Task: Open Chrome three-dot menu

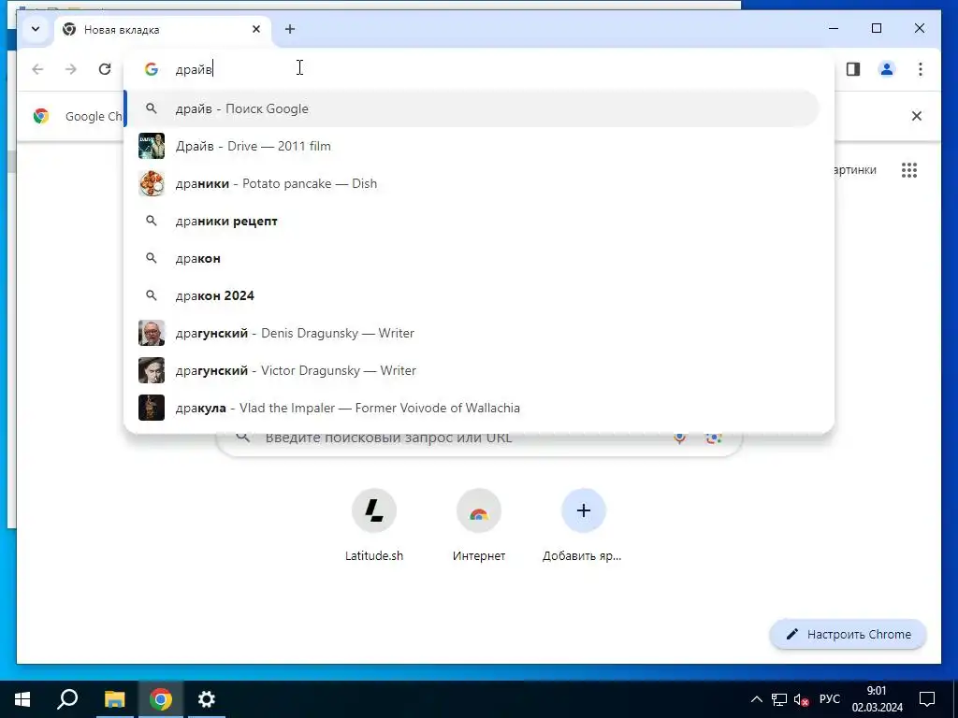Action: pos(921,69)
